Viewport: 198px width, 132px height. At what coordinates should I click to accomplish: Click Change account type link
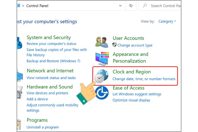coord(135,45)
